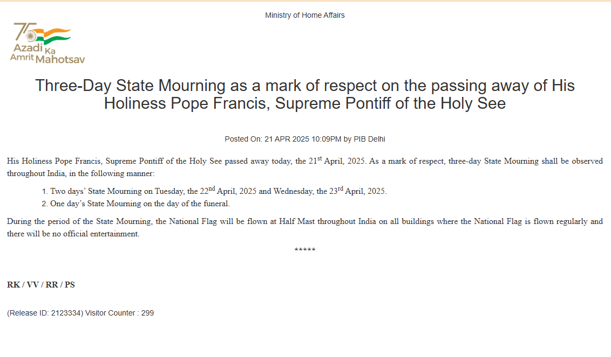The width and height of the screenshot is (611, 357).
Task: Click 'Mahotsav' word in the logo
Action: click(x=60, y=59)
